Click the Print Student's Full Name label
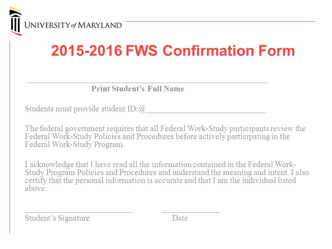332x249 pixels. (x=138, y=89)
